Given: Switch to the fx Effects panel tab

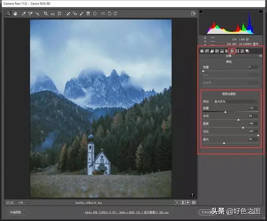Looking at the screenshot, I should tap(232, 51).
